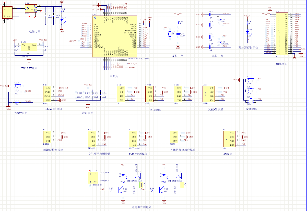Select the S_SW1 power switch symbol
307x211 pixels.
pos(31,9)
